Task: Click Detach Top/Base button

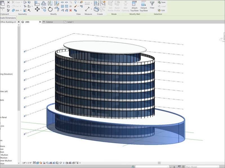Action: coord(143,6)
